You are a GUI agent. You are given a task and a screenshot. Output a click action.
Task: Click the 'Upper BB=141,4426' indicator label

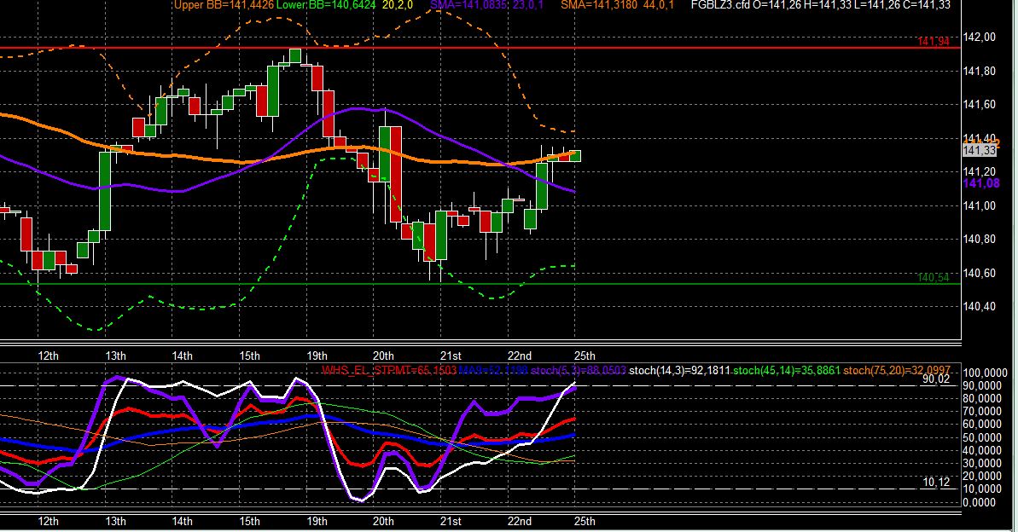[x=224, y=5]
